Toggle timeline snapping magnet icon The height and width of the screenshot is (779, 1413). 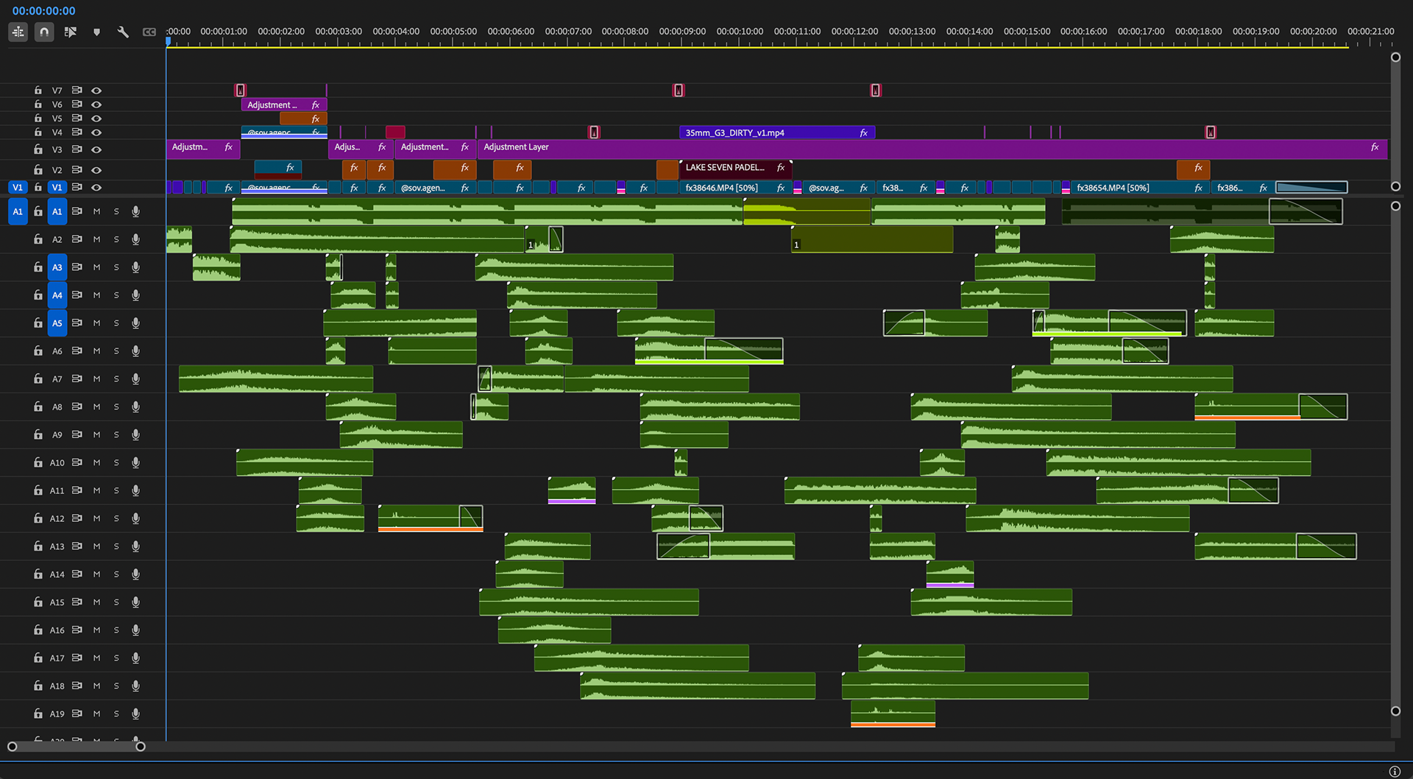pyautogui.click(x=44, y=32)
